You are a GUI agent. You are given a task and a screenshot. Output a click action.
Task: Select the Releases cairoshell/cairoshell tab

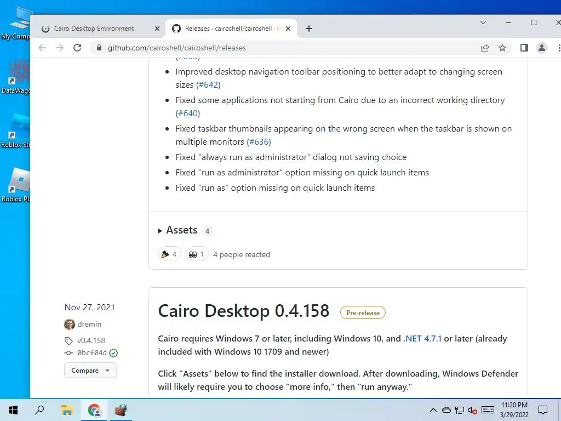point(231,29)
